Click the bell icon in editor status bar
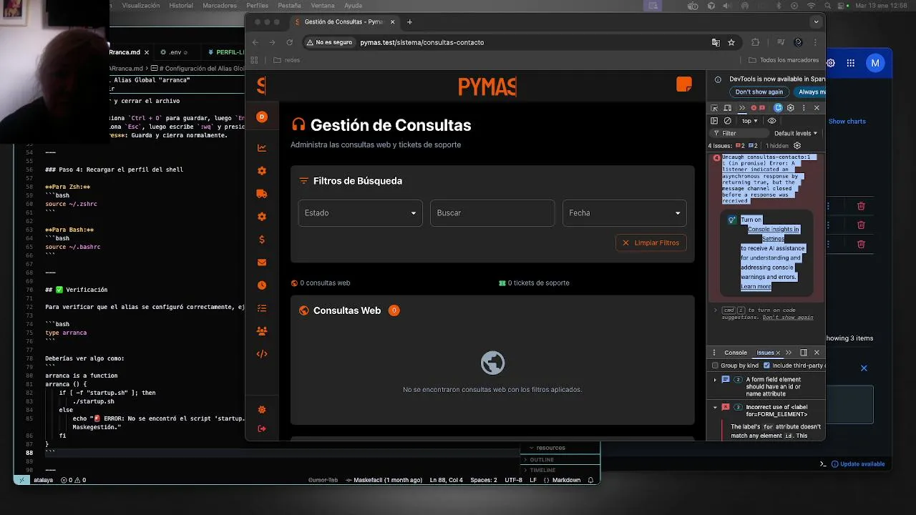 pos(591,480)
